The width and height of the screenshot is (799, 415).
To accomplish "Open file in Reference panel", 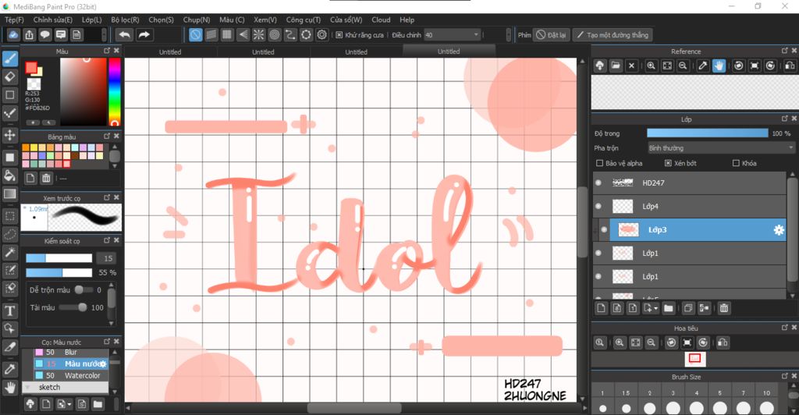I will pos(616,66).
